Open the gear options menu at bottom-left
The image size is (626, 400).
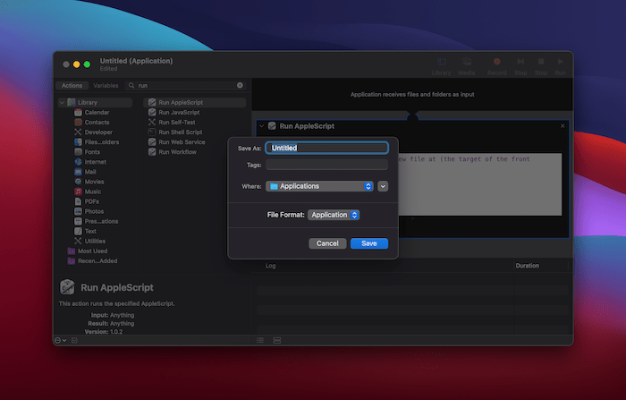(x=60, y=340)
